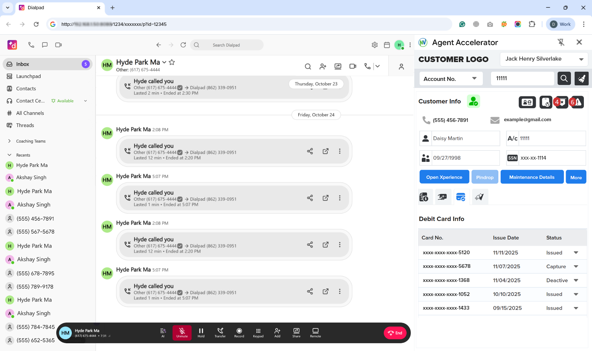Click the Agent Accelerator search magnifier button
Image resolution: width=592 pixels, height=351 pixels.
(564, 78)
